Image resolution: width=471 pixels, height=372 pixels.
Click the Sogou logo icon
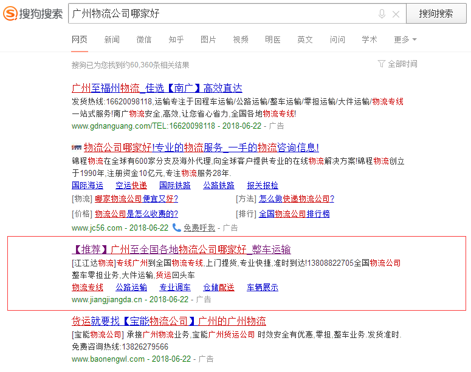tap(10, 13)
